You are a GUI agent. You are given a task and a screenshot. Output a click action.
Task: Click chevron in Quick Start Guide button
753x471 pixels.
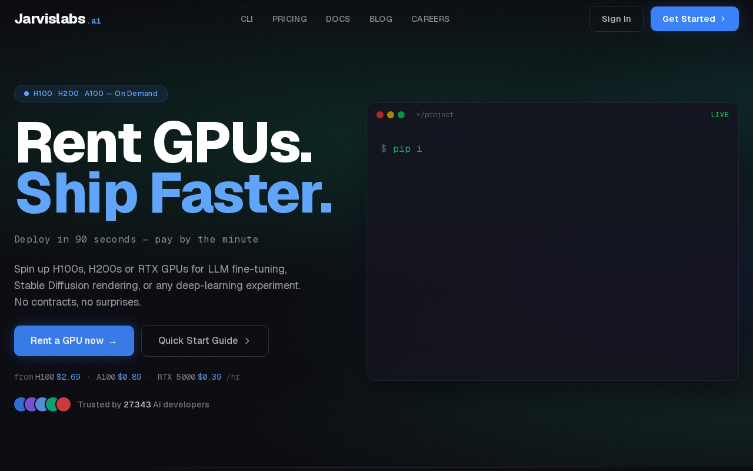point(247,341)
